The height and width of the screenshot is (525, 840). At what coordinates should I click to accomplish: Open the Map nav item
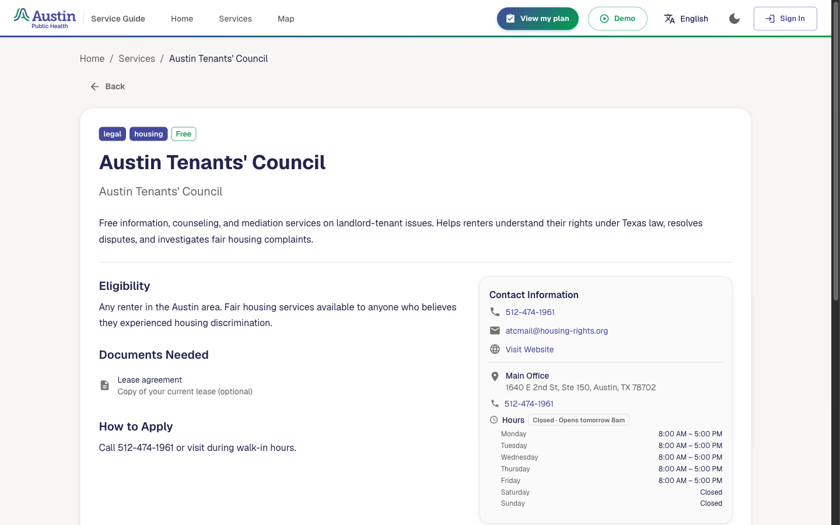click(286, 19)
